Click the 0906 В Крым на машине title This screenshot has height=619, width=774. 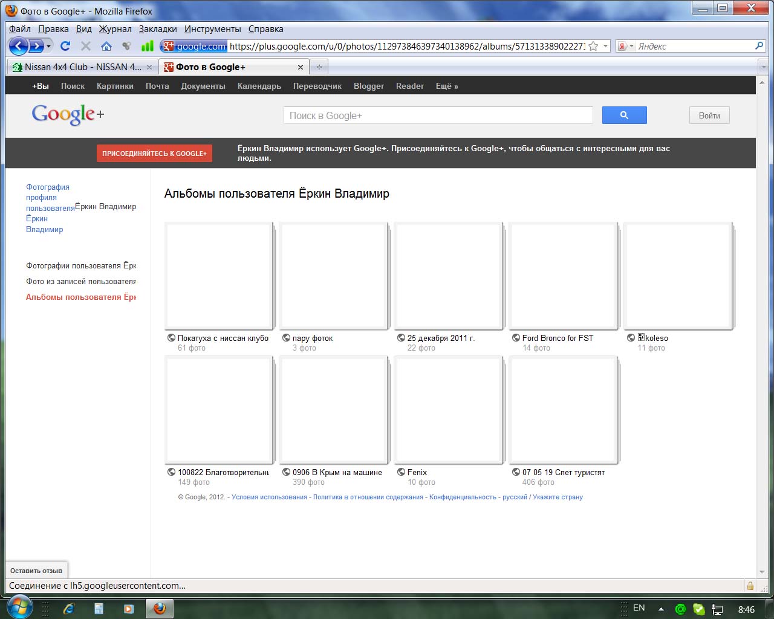click(x=337, y=472)
